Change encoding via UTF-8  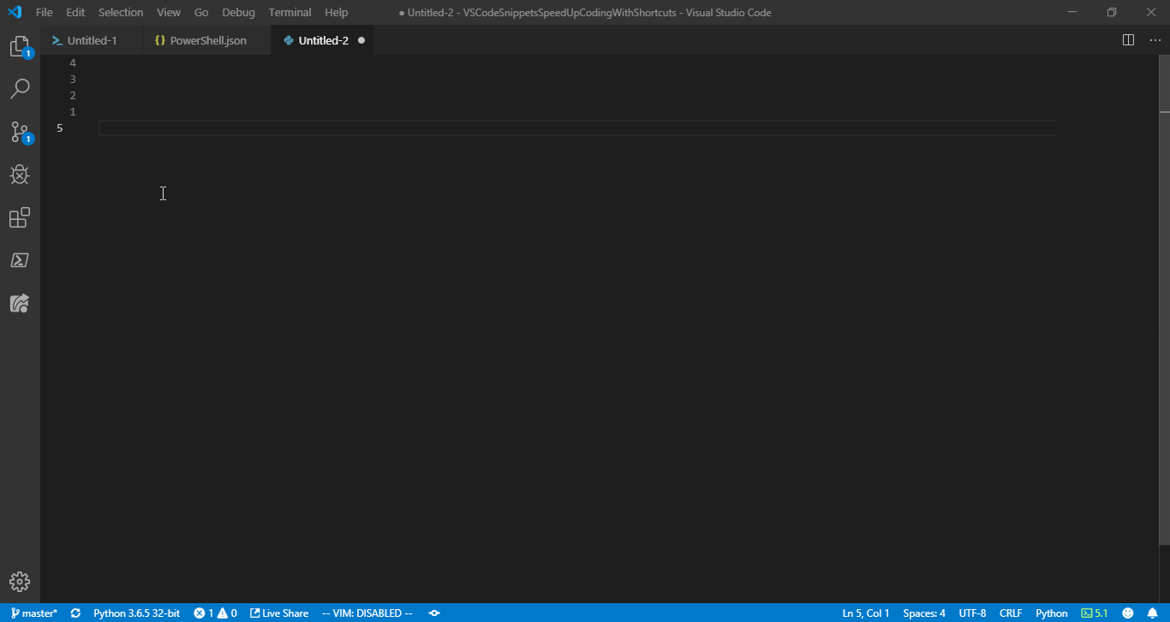[972, 613]
